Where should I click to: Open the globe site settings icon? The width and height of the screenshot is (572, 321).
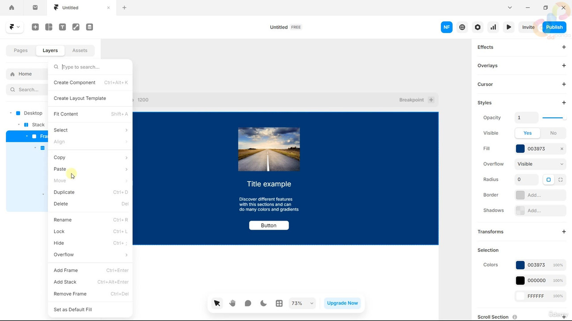pyautogui.click(x=462, y=27)
